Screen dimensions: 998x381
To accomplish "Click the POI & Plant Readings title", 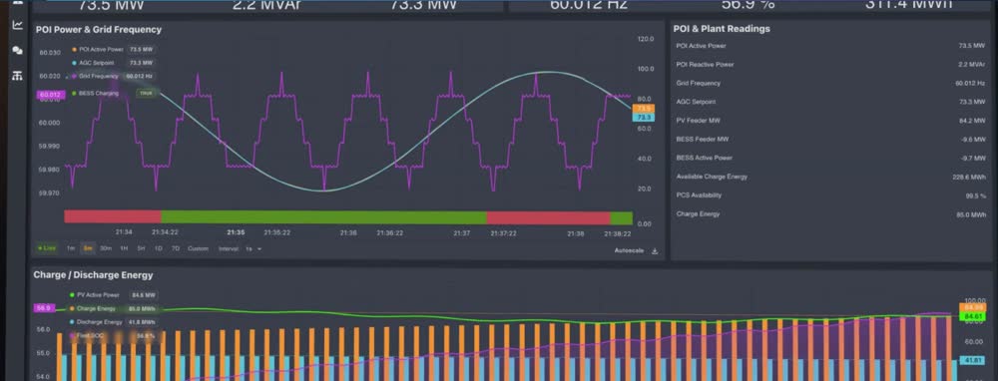I will (x=723, y=29).
